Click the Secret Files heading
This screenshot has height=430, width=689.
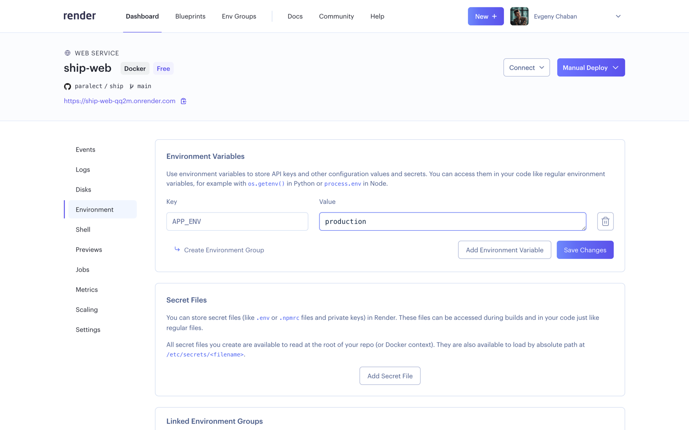[x=186, y=300]
